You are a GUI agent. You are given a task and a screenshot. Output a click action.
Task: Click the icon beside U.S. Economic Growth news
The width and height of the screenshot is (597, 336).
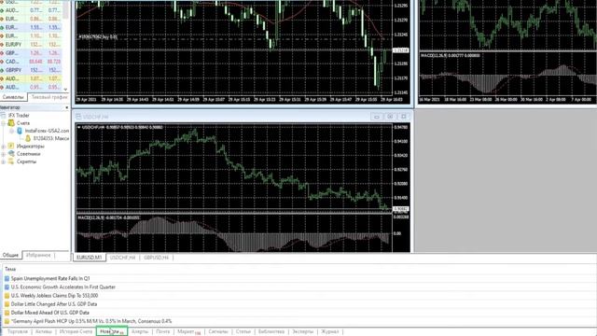(7, 287)
